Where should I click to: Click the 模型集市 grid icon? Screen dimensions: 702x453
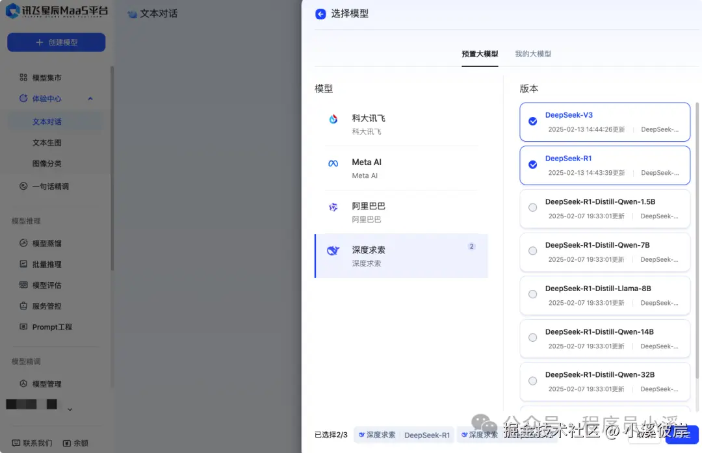pos(23,77)
